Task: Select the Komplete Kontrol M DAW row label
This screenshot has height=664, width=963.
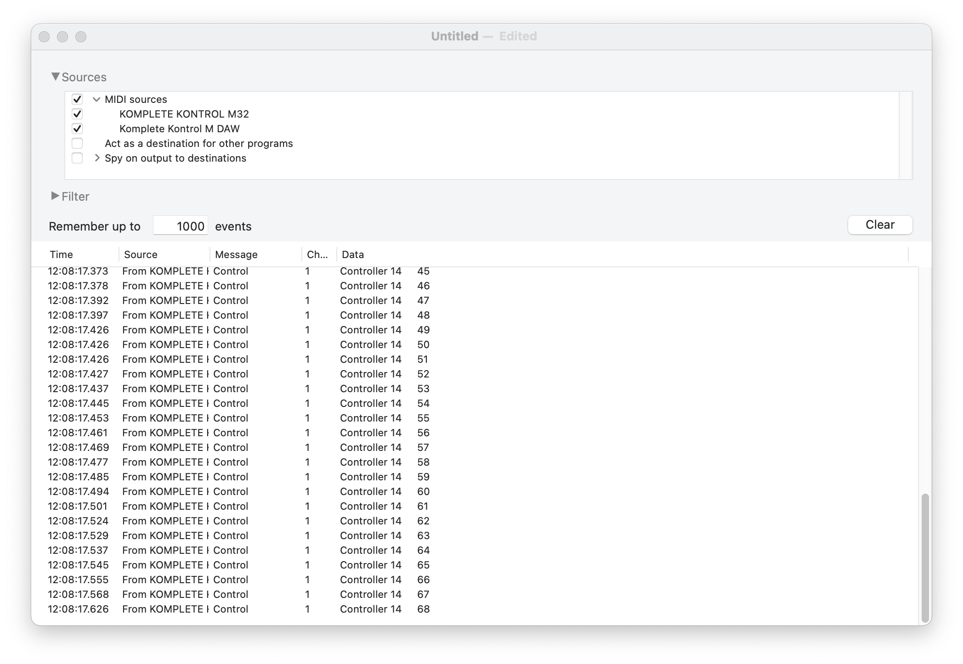Action: (179, 129)
